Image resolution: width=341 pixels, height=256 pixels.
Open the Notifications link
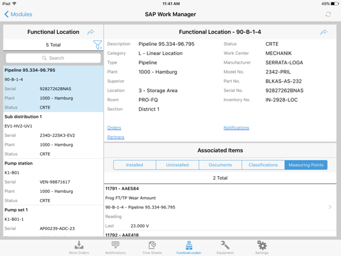(236, 128)
